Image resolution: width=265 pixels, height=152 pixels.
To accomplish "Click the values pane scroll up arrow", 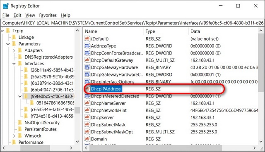I will tap(261, 31).
